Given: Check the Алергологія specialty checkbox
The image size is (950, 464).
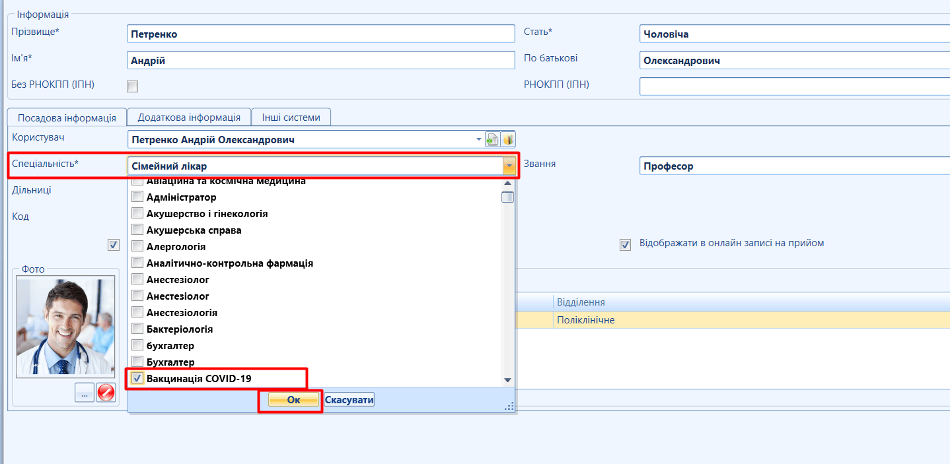Looking at the screenshot, I should 137,246.
